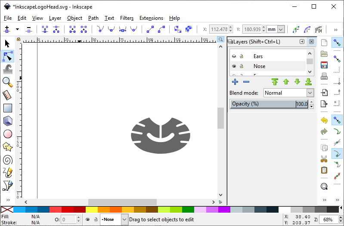
Task: Open the zoom percentage stepper
Action: 341,220
